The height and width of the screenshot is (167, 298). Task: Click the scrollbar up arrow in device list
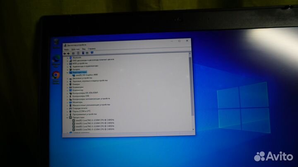[x=190, y=54]
